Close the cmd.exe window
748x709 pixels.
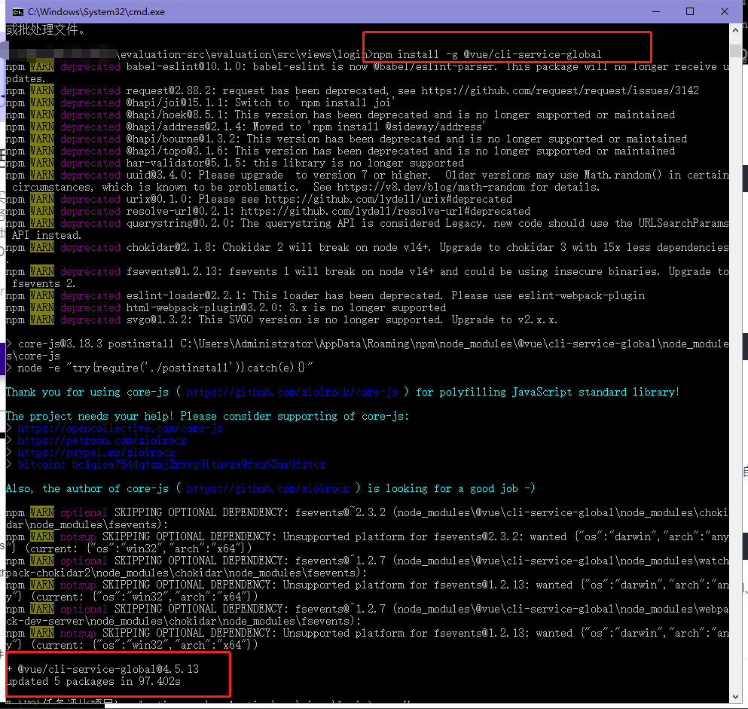click(x=724, y=11)
